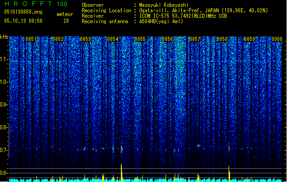
Task: Click the date stamp 05.10.13 08:50
Action: click(23, 21)
